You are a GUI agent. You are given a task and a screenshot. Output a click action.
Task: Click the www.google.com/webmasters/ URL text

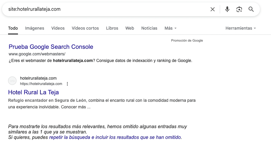pyautogui.click(x=37, y=54)
